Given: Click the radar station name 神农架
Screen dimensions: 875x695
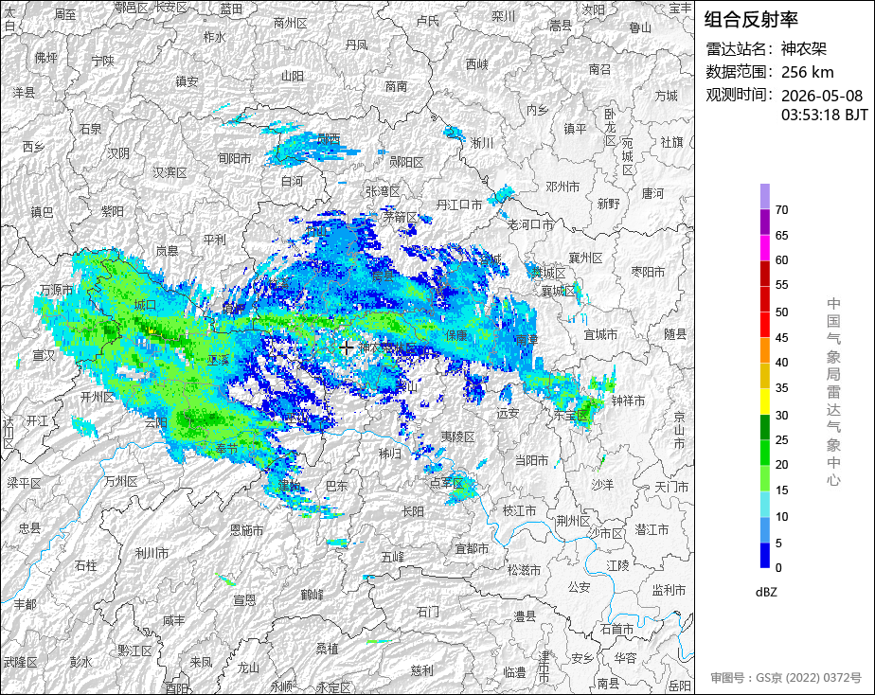Looking at the screenshot, I should pos(804,48).
